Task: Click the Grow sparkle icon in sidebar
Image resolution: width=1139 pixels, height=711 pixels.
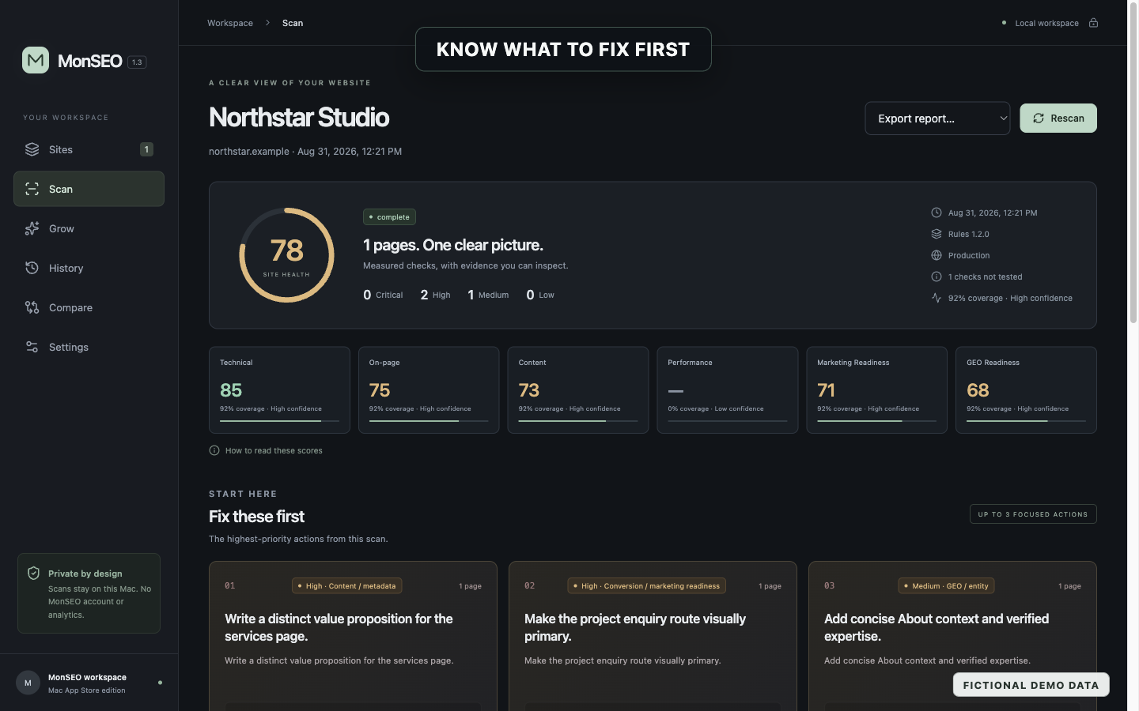Action: point(32,228)
